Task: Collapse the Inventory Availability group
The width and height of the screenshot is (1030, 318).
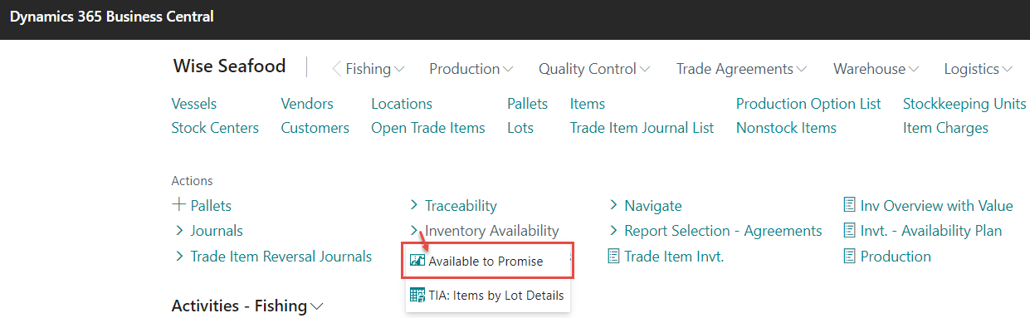Action: [x=485, y=231]
